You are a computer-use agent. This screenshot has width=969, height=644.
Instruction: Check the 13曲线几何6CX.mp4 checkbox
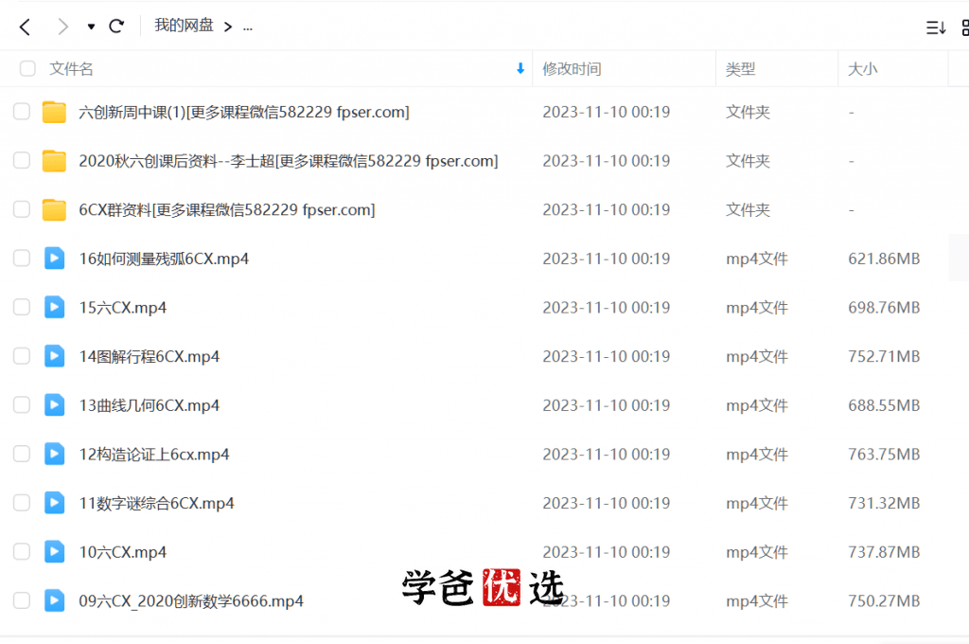point(22,404)
